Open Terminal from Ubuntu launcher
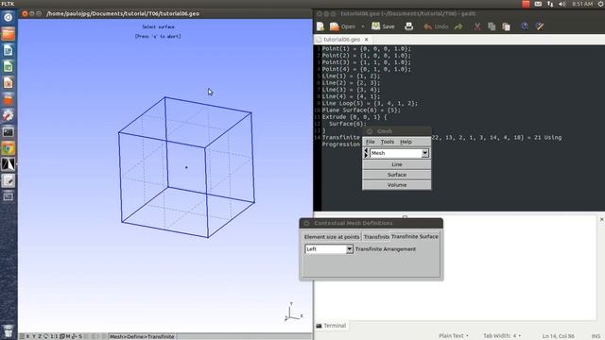 [x=9, y=132]
